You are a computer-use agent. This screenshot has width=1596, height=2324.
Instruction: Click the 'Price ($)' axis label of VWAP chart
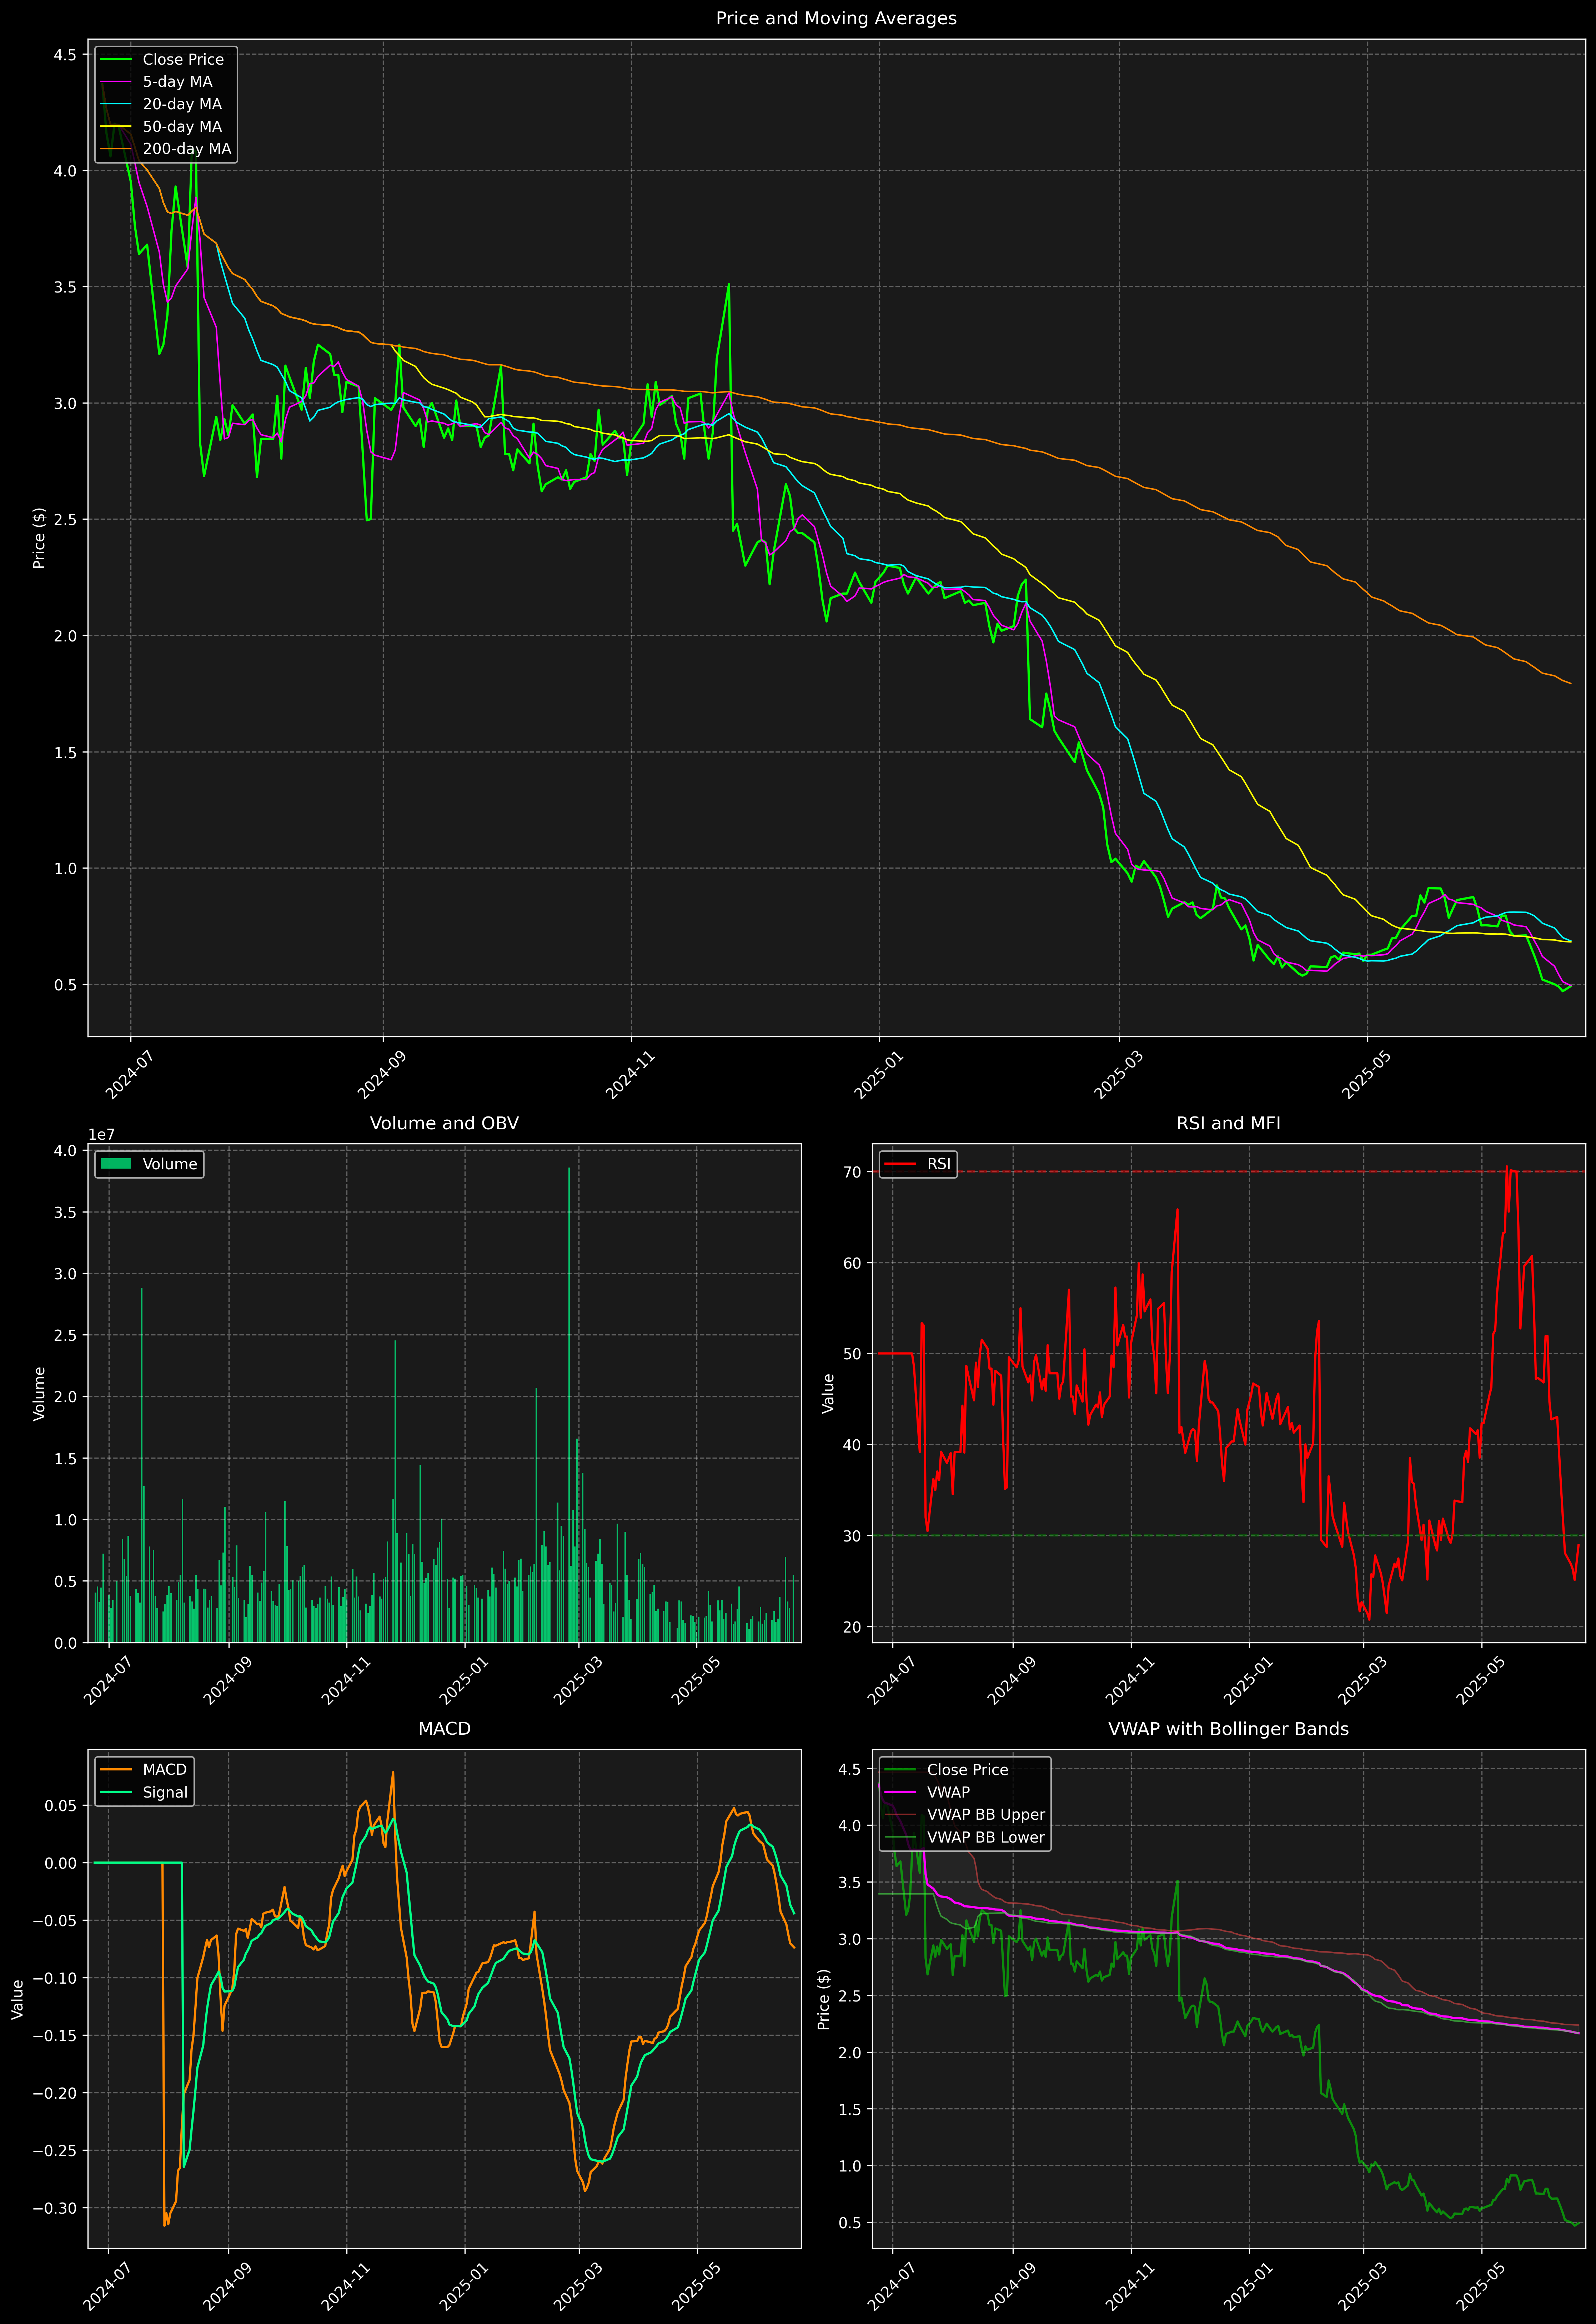tap(824, 1999)
